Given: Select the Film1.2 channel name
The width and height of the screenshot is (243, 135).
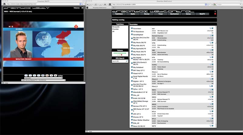Looking at the screenshot, I should coord(155,79).
